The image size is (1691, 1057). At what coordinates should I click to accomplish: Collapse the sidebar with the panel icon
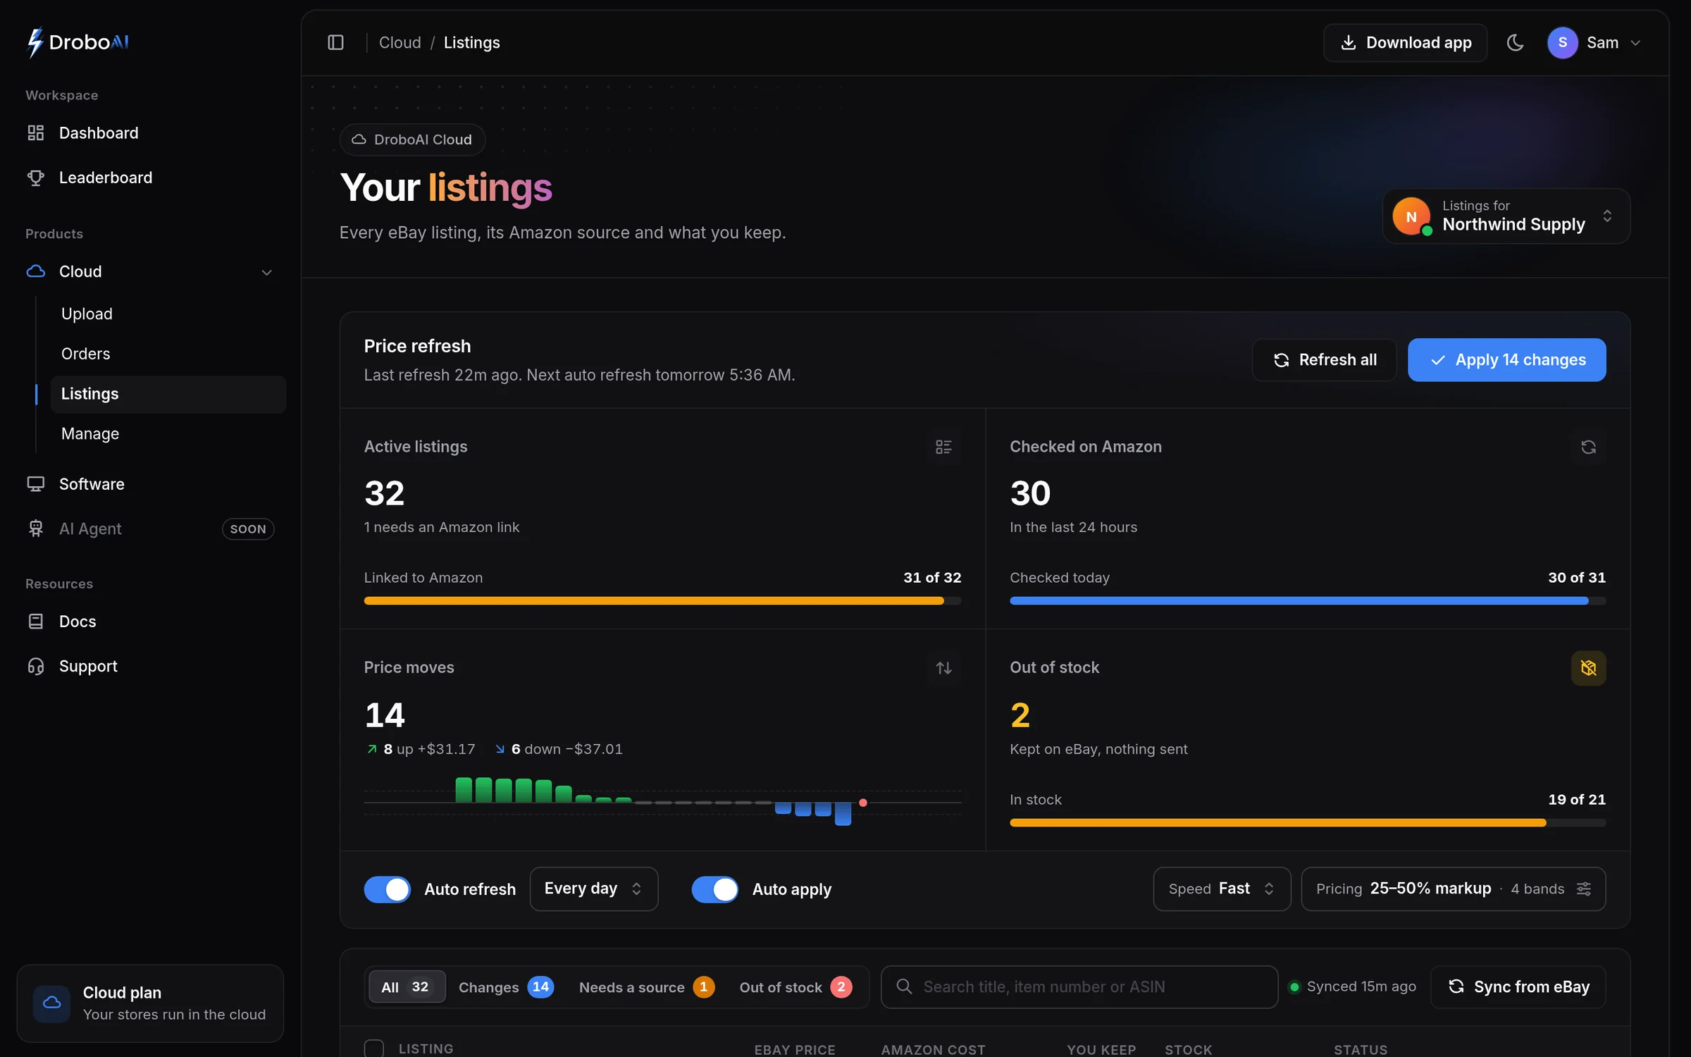336,43
